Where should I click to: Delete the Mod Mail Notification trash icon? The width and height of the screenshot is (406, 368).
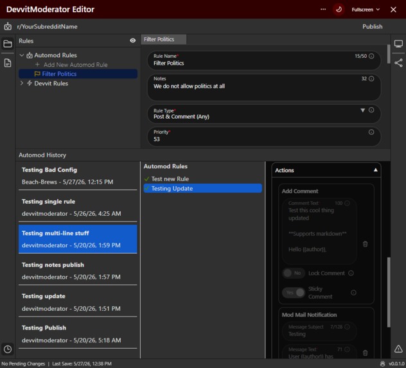365,353
